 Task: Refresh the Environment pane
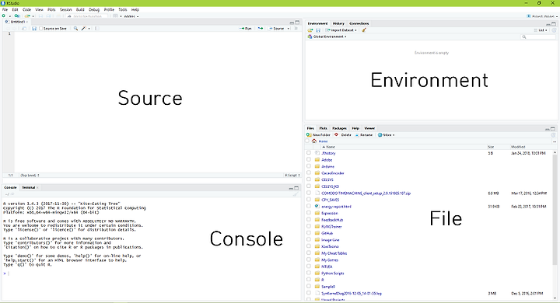(554, 30)
